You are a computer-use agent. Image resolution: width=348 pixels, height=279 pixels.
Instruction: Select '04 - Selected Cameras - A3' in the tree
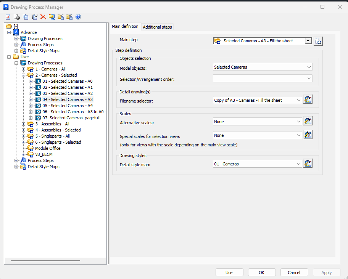pyautogui.click(x=67, y=99)
